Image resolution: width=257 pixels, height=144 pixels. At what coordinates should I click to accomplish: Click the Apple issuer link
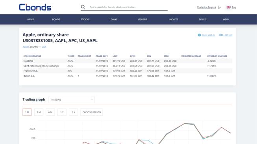click(26, 47)
